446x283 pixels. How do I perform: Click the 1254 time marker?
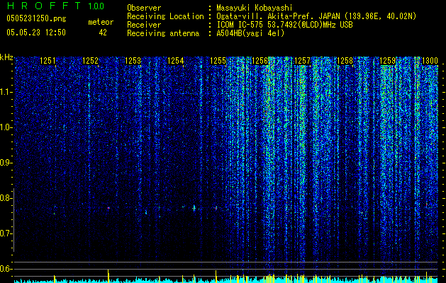point(176,60)
